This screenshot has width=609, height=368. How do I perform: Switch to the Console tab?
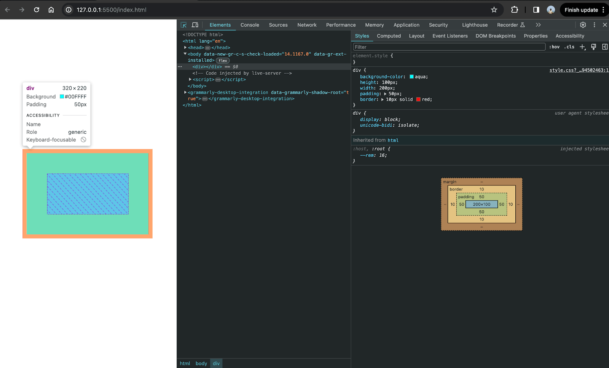[250, 25]
